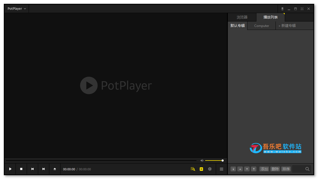Image resolution: width=318 pixels, height=179 pixels.
Task: Move selected item to the bottom
Action: click(254, 169)
